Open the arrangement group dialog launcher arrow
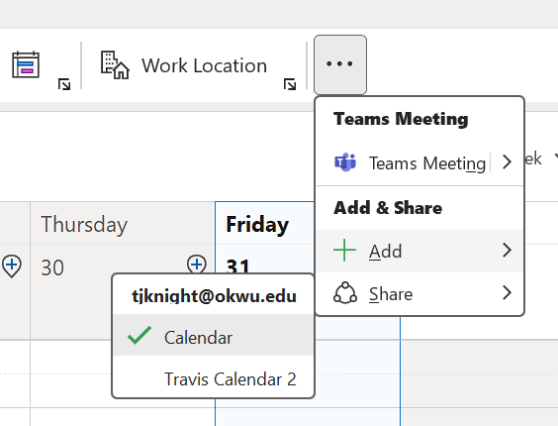This screenshot has height=426, width=558. pyautogui.click(x=64, y=84)
